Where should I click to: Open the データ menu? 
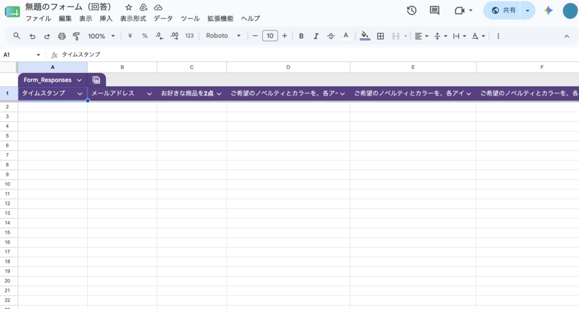163,19
